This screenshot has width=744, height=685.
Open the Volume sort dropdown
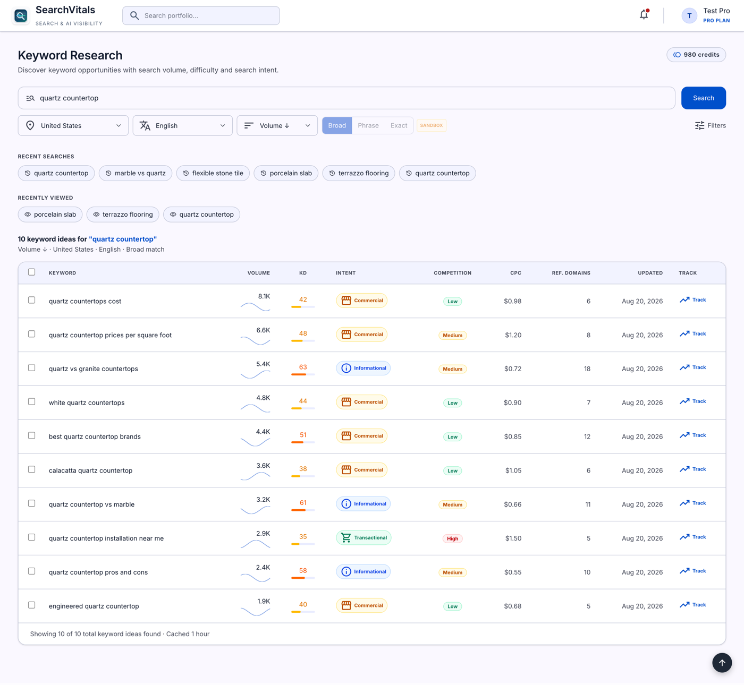(277, 125)
